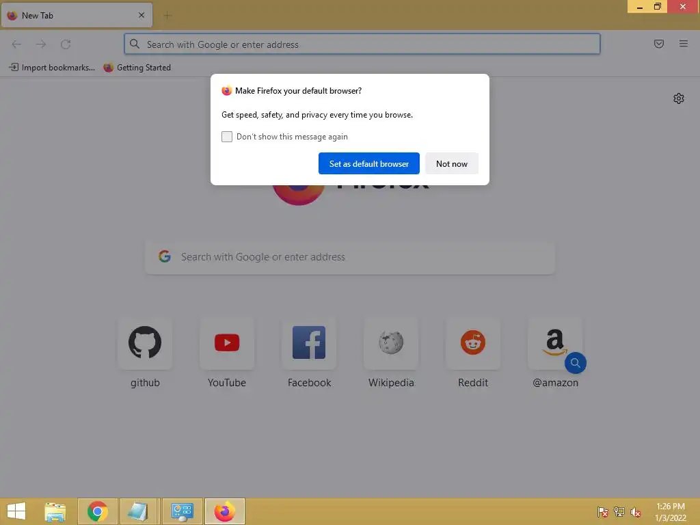
Task: Close the New Tab tab
Action: [x=142, y=15]
